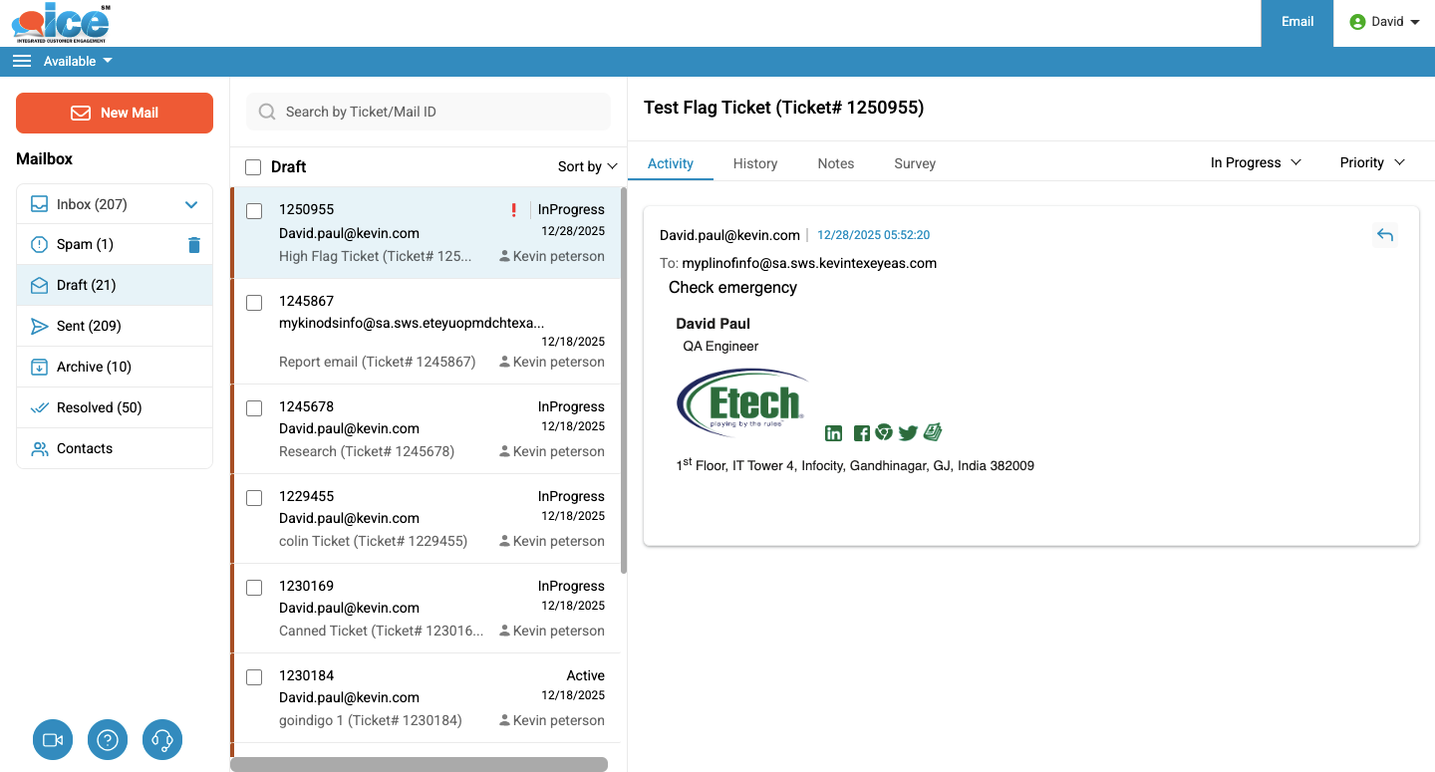
Task: Delete spam using the trash icon
Action: click(194, 245)
